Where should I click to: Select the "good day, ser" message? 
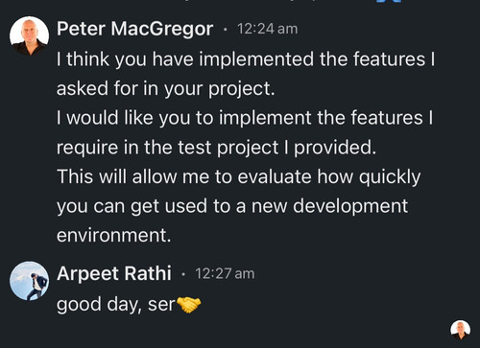129,305
